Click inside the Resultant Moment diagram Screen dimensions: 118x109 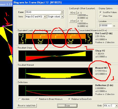coord(55,73)
